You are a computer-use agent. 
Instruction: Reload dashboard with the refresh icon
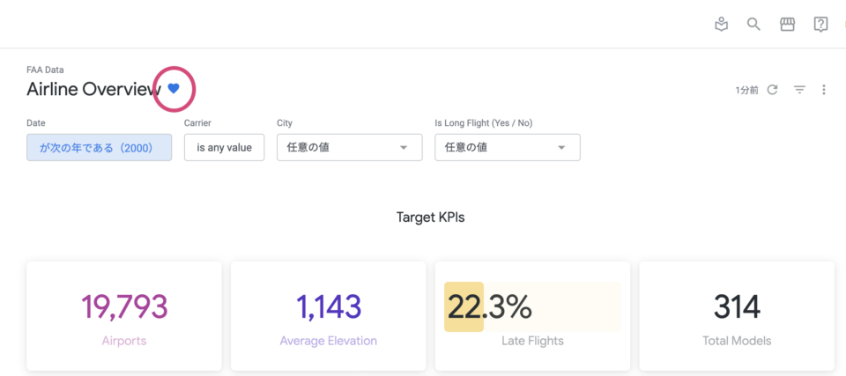pos(773,90)
